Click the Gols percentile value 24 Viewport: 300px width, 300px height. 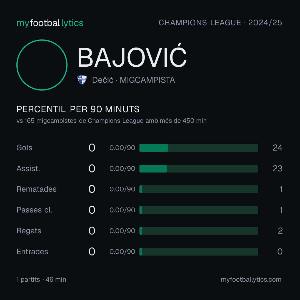pos(277,148)
